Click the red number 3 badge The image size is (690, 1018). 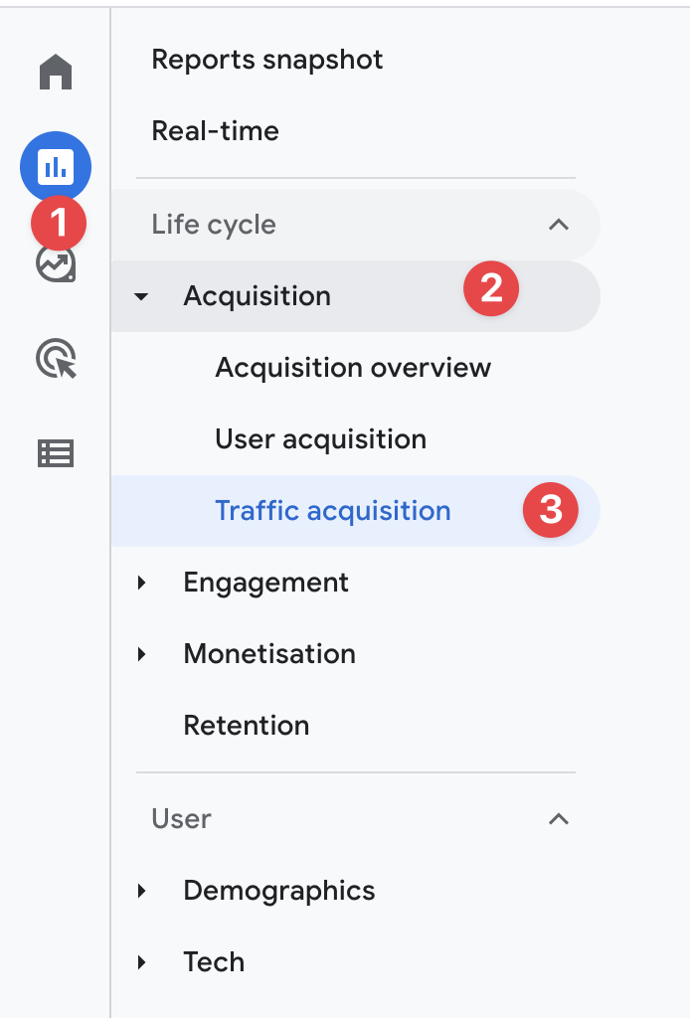551,510
